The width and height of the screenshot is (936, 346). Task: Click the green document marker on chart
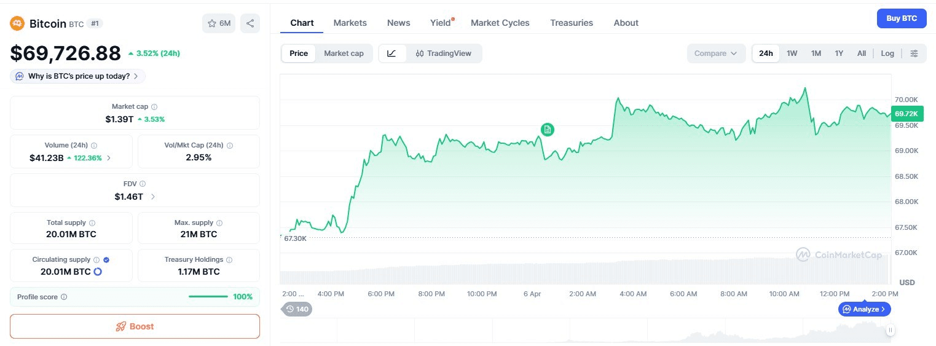coord(548,130)
